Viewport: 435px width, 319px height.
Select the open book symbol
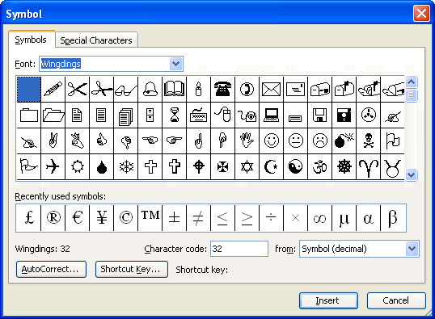[174, 90]
